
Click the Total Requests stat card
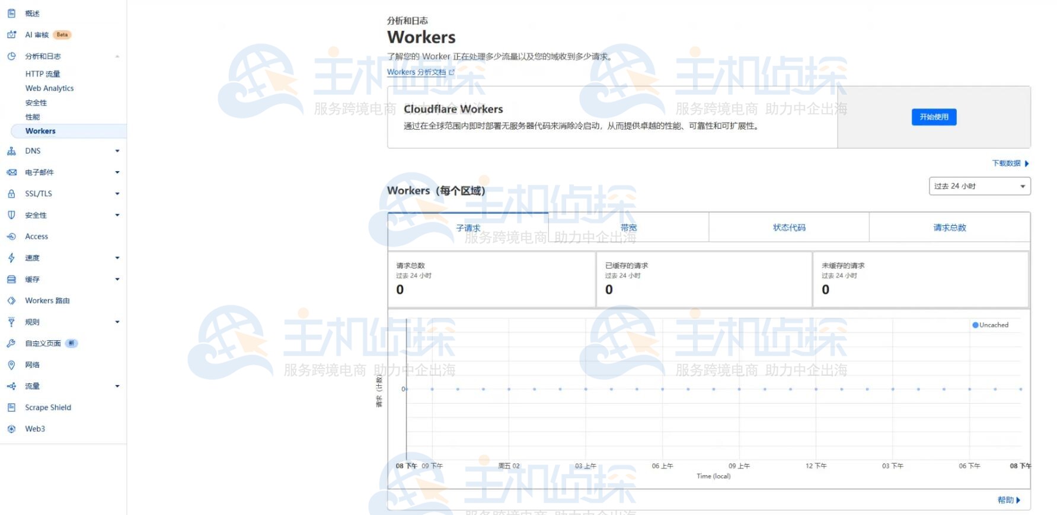point(492,279)
